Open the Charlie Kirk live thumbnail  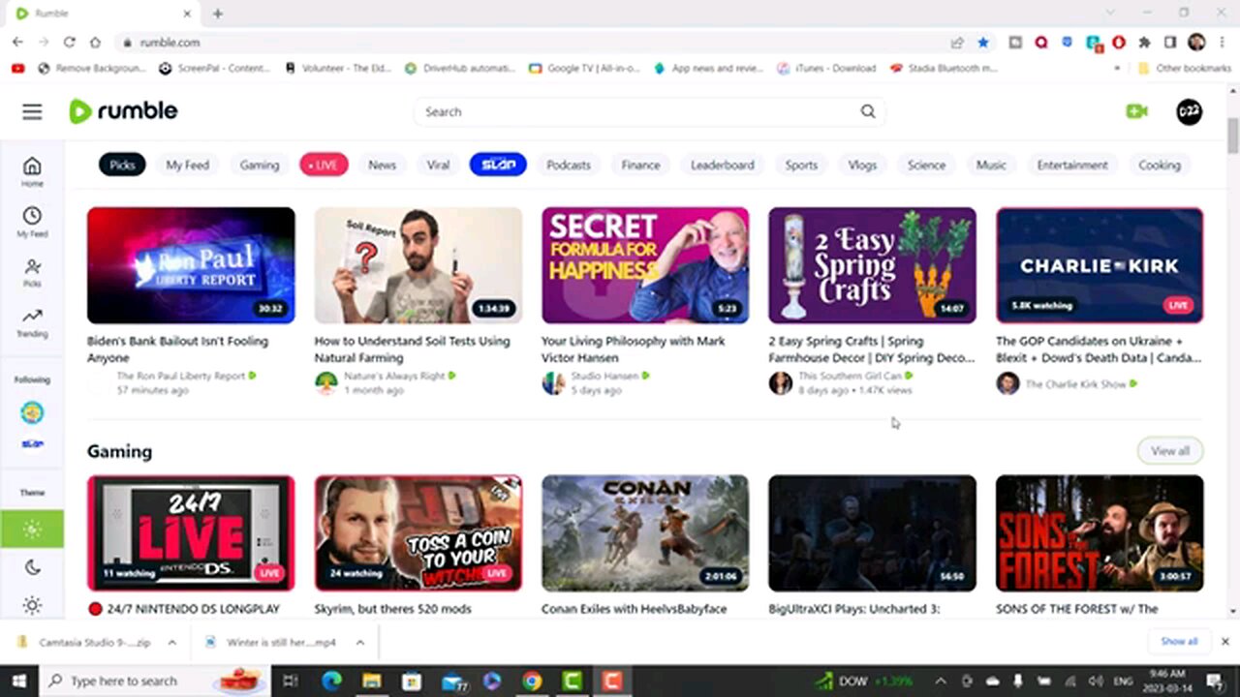click(x=1100, y=265)
